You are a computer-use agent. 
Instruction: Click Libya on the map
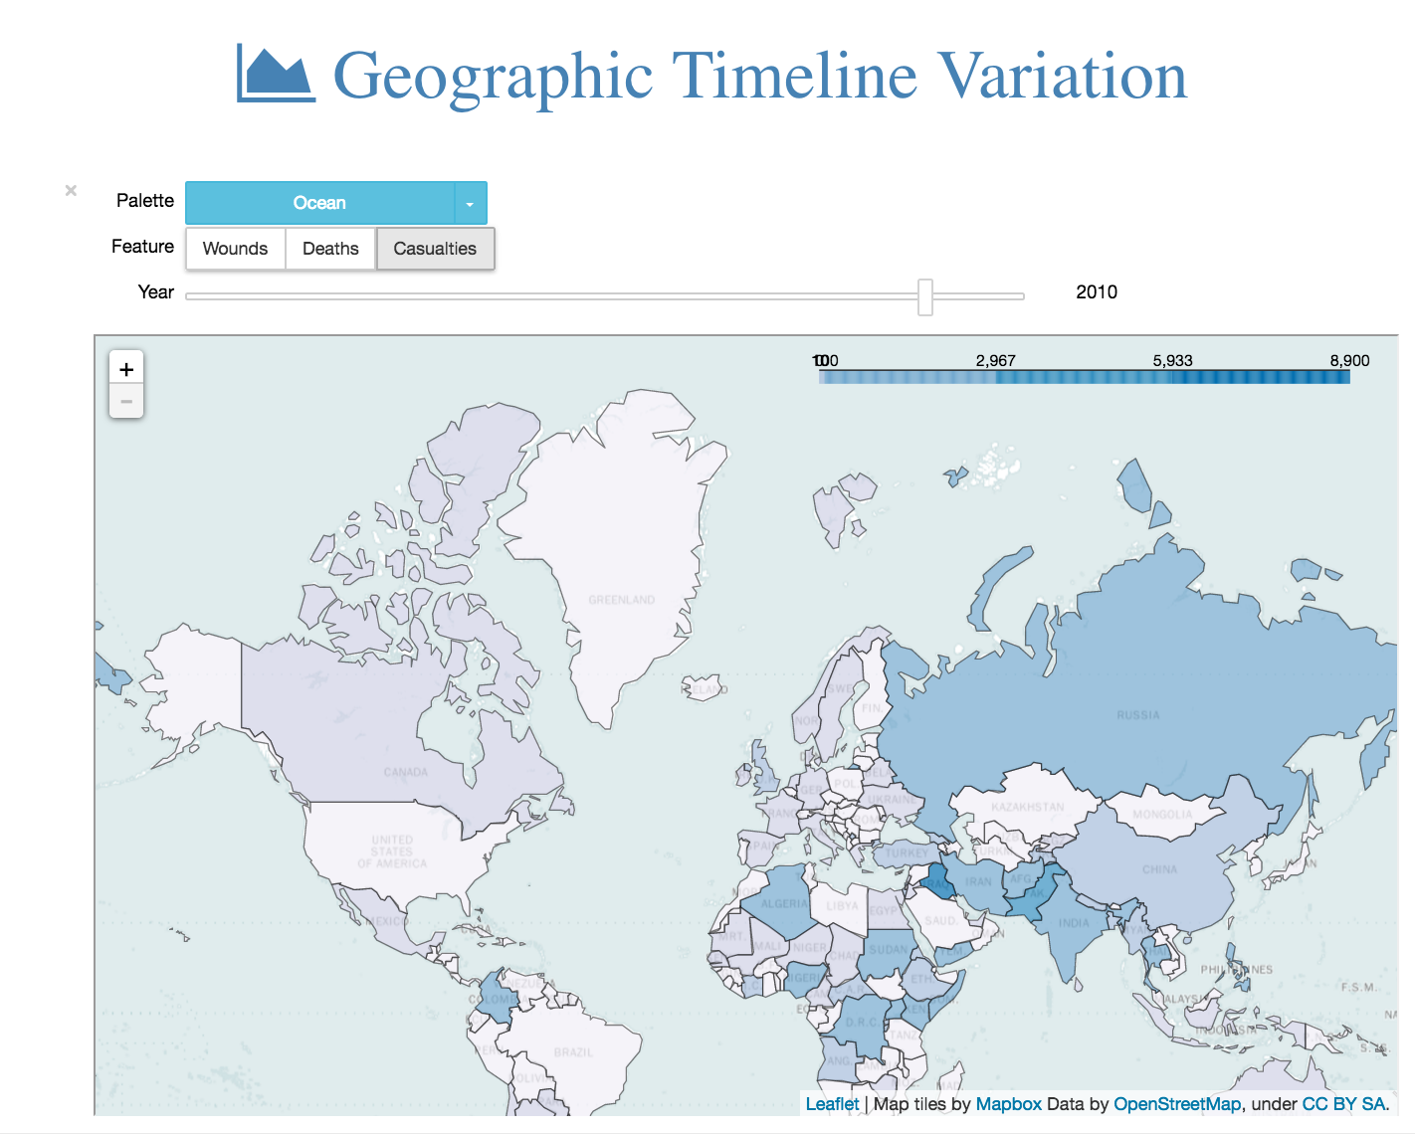click(842, 906)
